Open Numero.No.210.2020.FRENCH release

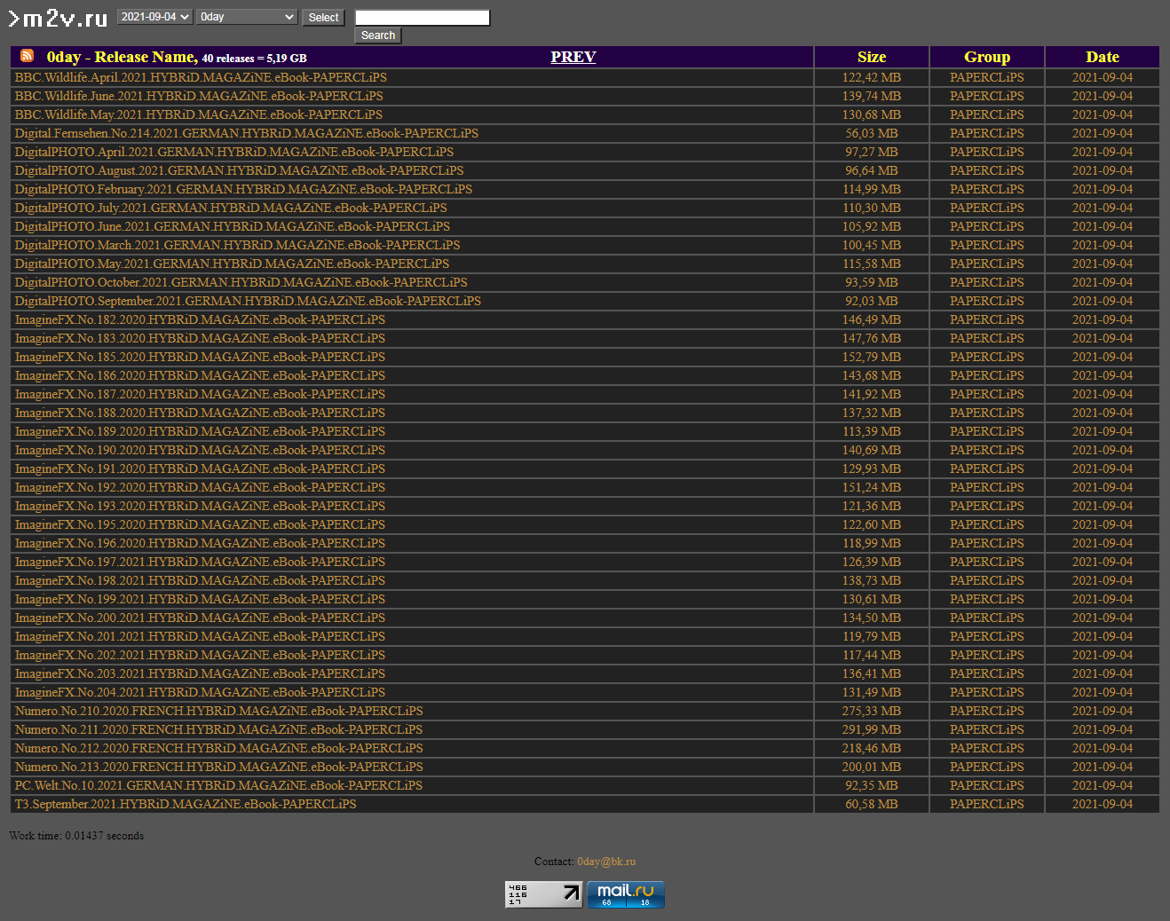click(x=218, y=711)
